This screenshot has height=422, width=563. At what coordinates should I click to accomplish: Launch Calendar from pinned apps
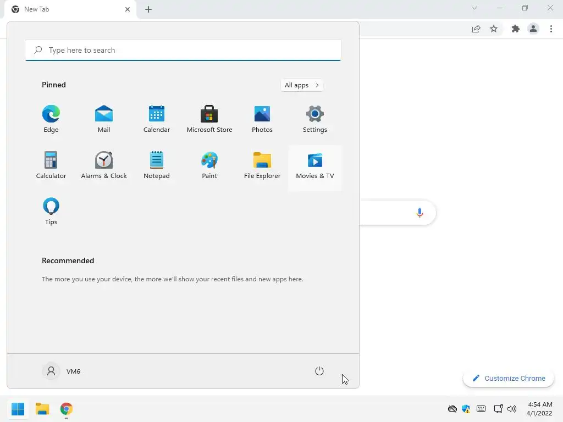157,119
